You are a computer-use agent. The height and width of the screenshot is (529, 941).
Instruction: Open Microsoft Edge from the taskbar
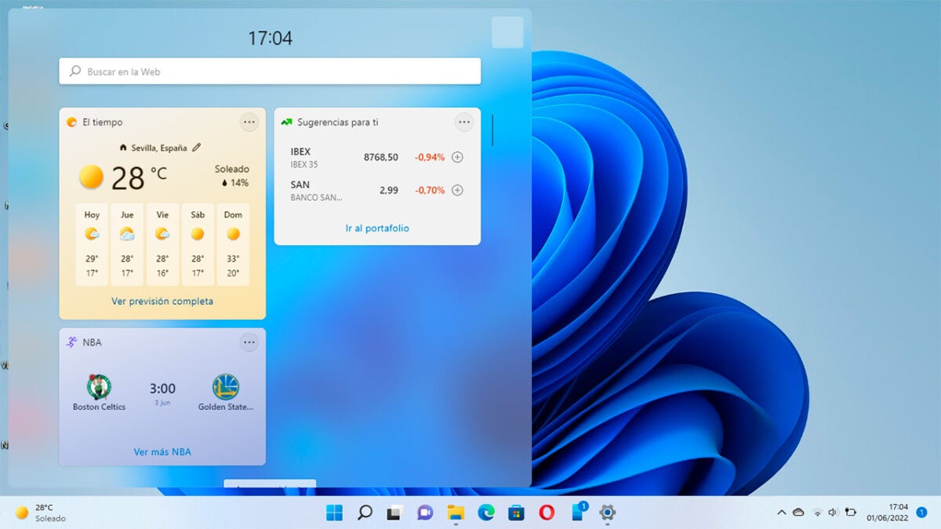coord(486,513)
